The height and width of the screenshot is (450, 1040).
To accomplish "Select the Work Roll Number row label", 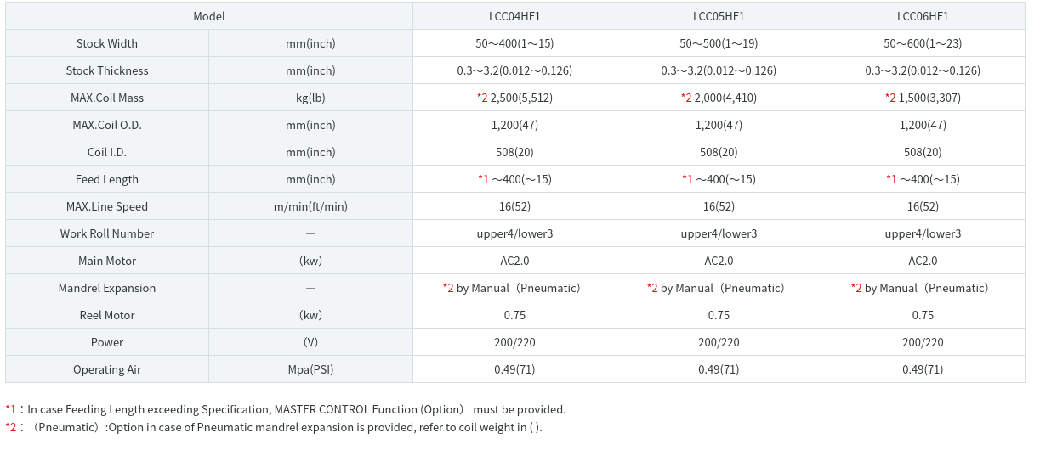I will (x=107, y=233).
